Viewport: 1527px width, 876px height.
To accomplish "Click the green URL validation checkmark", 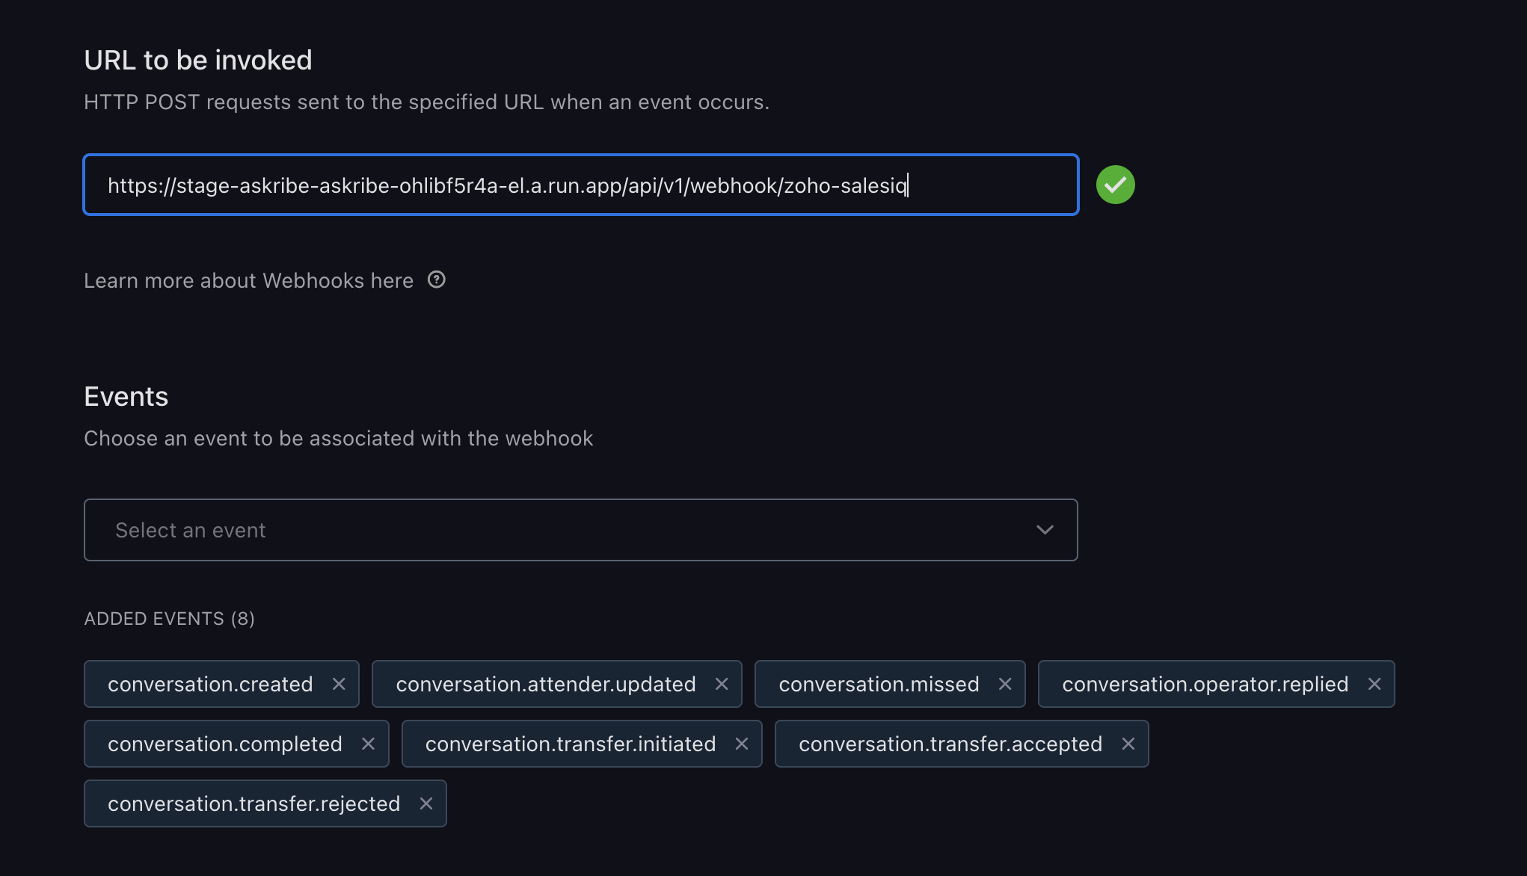I will [1115, 185].
